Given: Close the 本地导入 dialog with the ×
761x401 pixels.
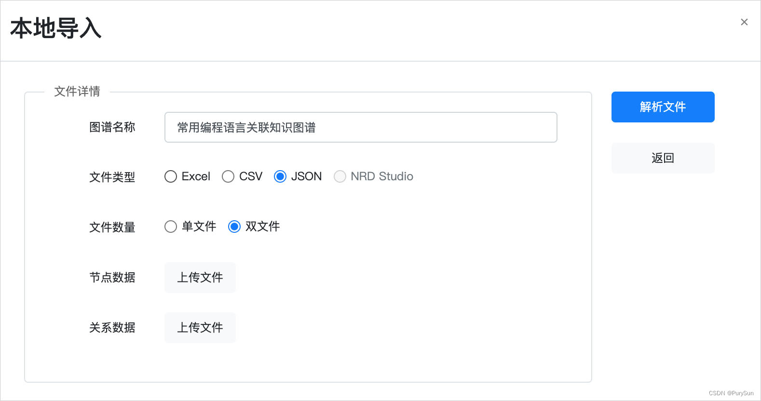Looking at the screenshot, I should [744, 22].
